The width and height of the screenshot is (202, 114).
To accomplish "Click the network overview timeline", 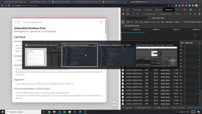I will pos(161,34).
